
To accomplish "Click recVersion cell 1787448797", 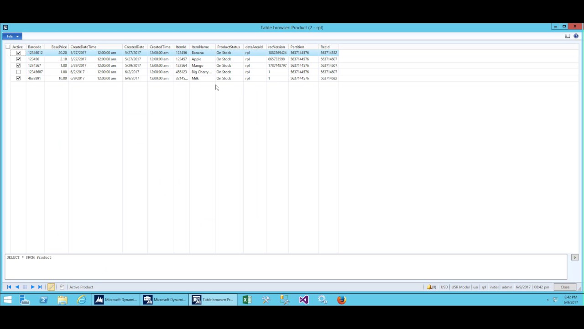I will (x=277, y=65).
